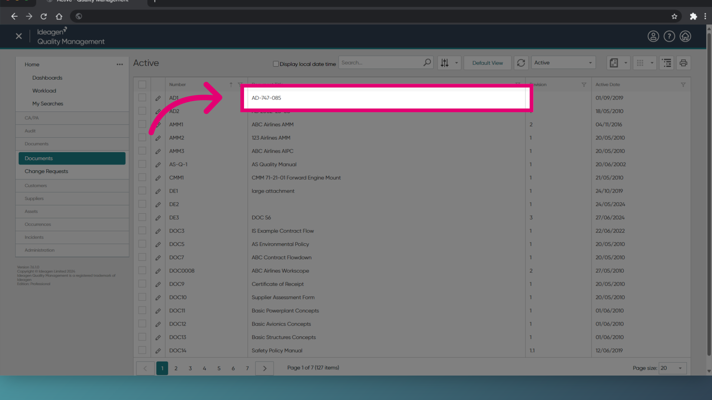Filter the Active Date column

tap(683, 85)
